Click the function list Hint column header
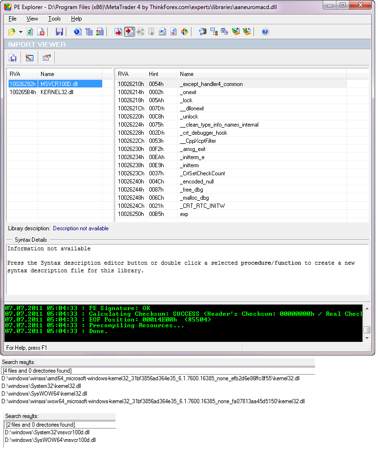 [x=161, y=74]
